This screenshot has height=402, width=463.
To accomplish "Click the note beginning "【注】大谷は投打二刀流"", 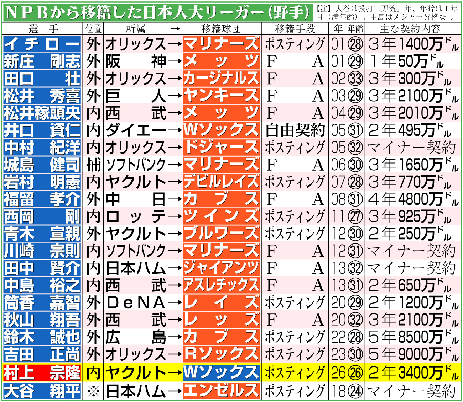I will [x=387, y=13].
